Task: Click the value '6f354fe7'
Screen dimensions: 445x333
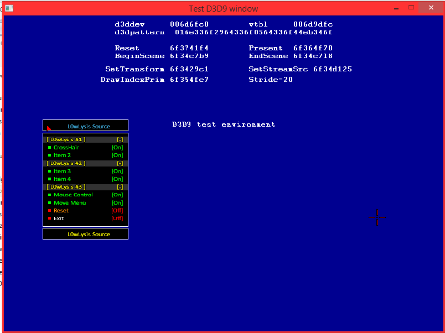Action: (189, 80)
